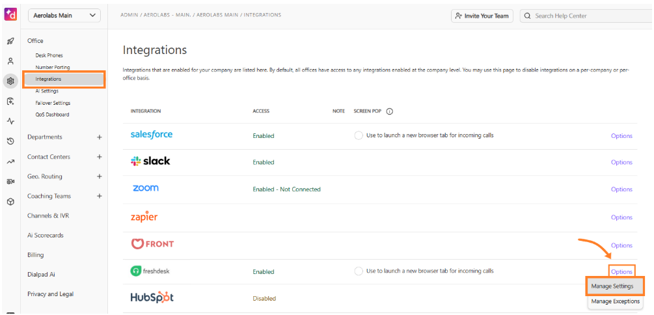Open Options for Salesforce
The width and height of the screenshot is (654, 315).
621,135
